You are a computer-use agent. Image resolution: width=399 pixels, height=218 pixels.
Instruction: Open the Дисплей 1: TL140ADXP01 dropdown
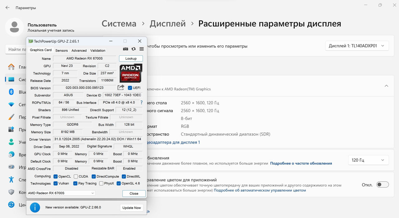[357, 46]
